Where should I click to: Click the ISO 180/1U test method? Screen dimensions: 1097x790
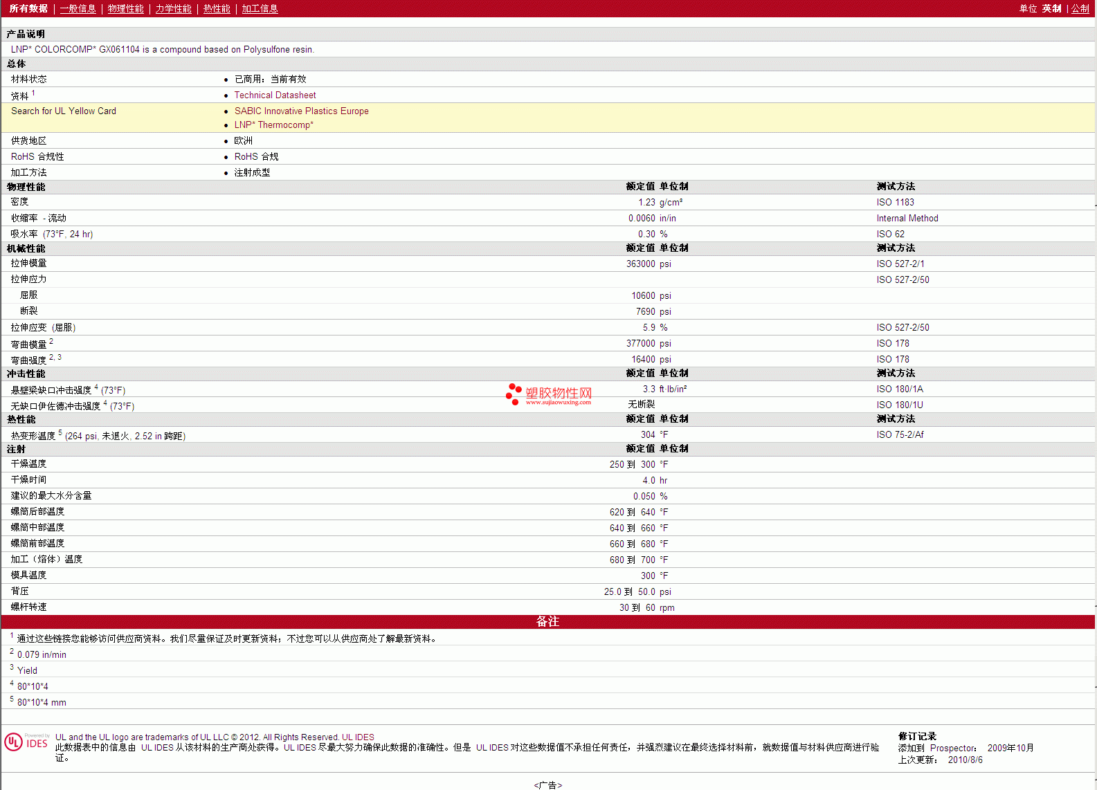pos(899,405)
